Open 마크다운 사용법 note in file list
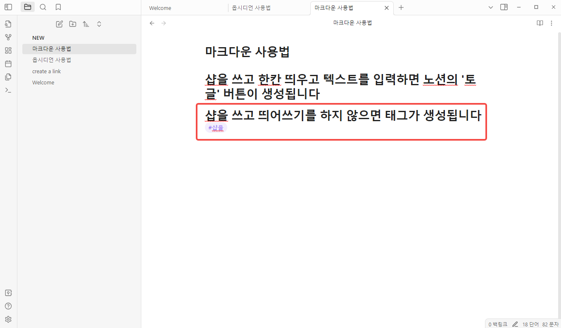The height and width of the screenshot is (328, 561). 79,49
